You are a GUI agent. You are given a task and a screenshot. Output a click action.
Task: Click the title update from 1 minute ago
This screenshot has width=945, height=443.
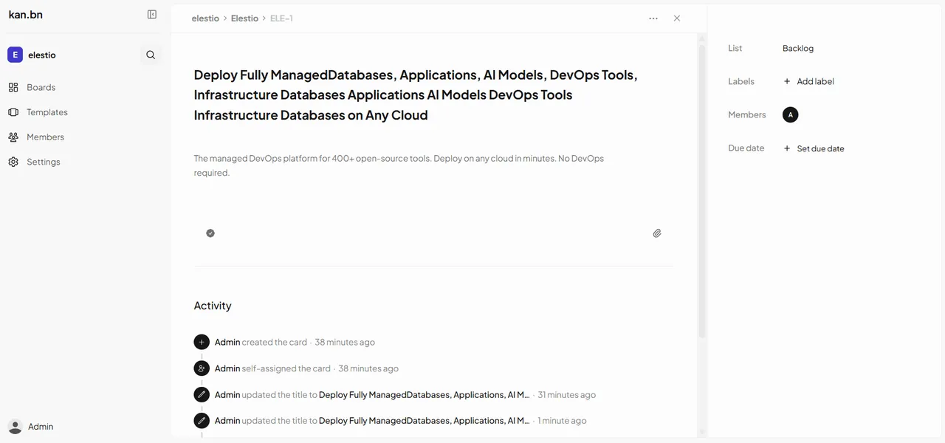(390, 421)
